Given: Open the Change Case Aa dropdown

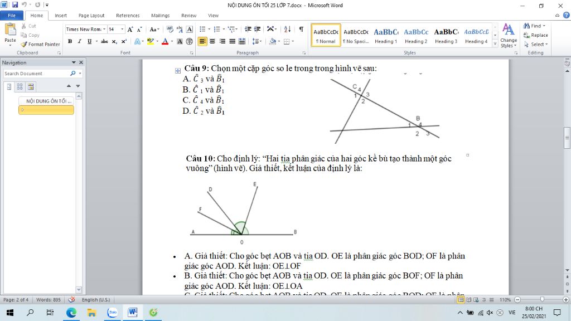Looking at the screenshot, I should (x=154, y=29).
